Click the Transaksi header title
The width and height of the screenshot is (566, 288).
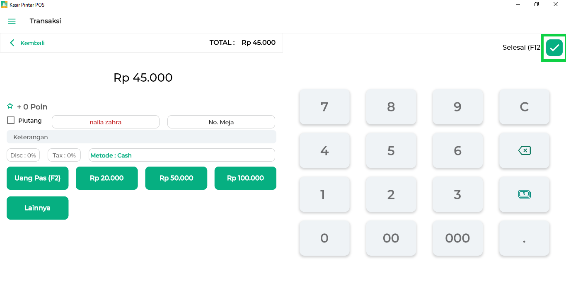(x=45, y=21)
